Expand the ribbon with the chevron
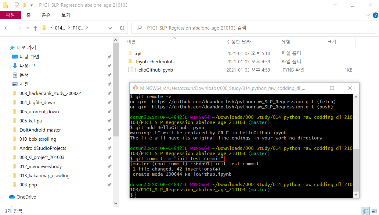Viewport: 379px width, 215px height. coord(367,15)
